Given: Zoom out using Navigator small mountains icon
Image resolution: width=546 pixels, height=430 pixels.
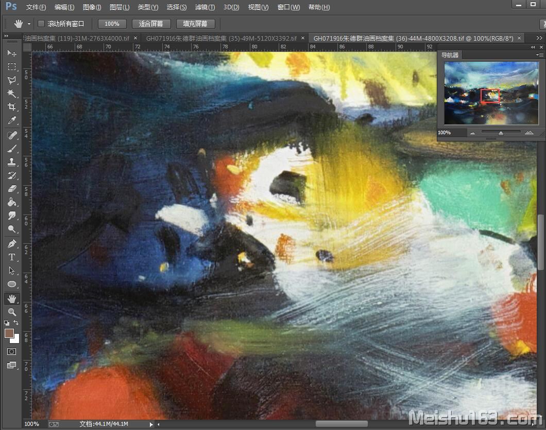Looking at the screenshot, I should click(x=472, y=133).
